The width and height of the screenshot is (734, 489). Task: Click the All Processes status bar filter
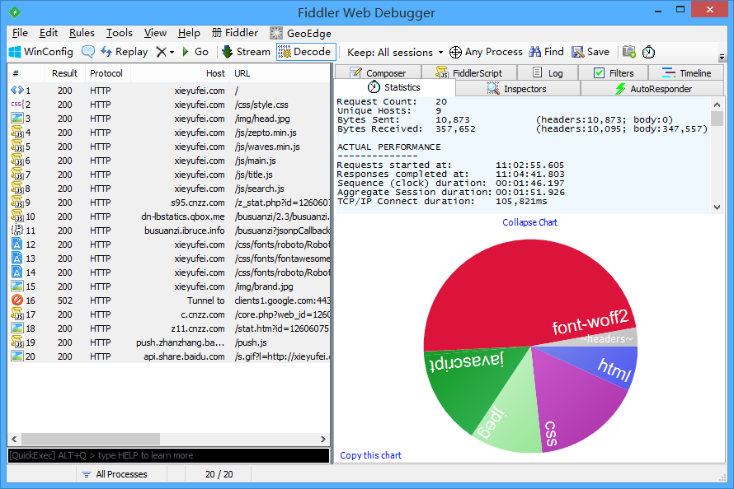(115, 474)
